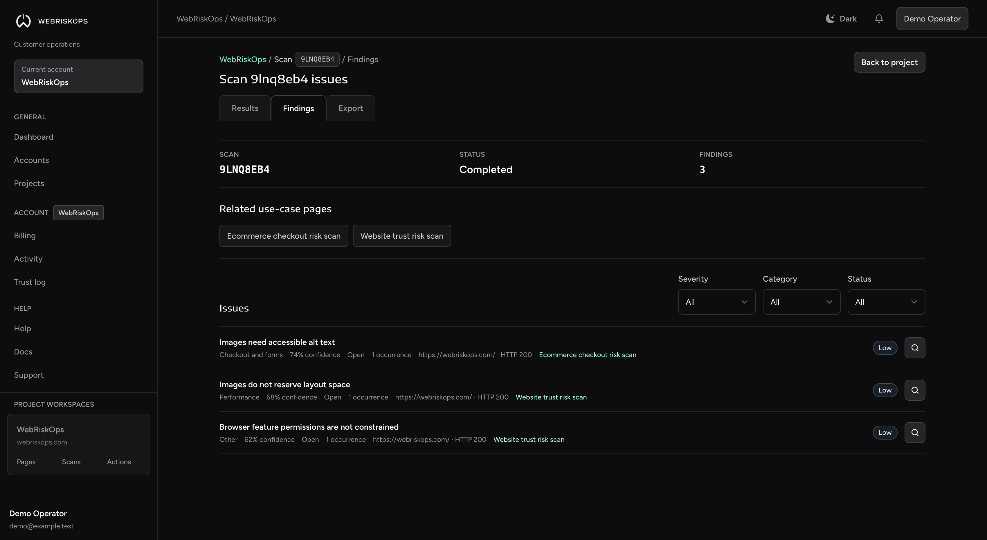Open Scans in the project workspace card
987x540 pixels.
click(71, 462)
